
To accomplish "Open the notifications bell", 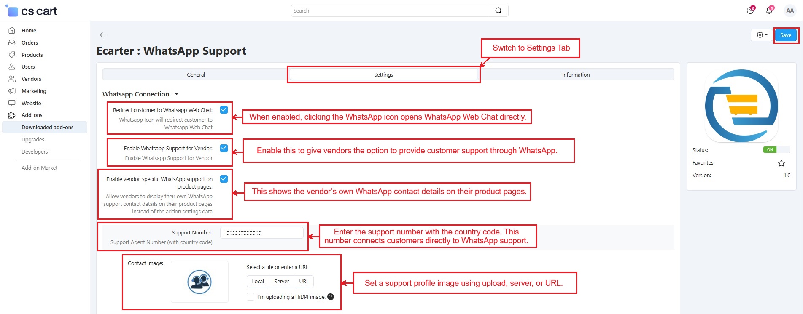I will (769, 11).
